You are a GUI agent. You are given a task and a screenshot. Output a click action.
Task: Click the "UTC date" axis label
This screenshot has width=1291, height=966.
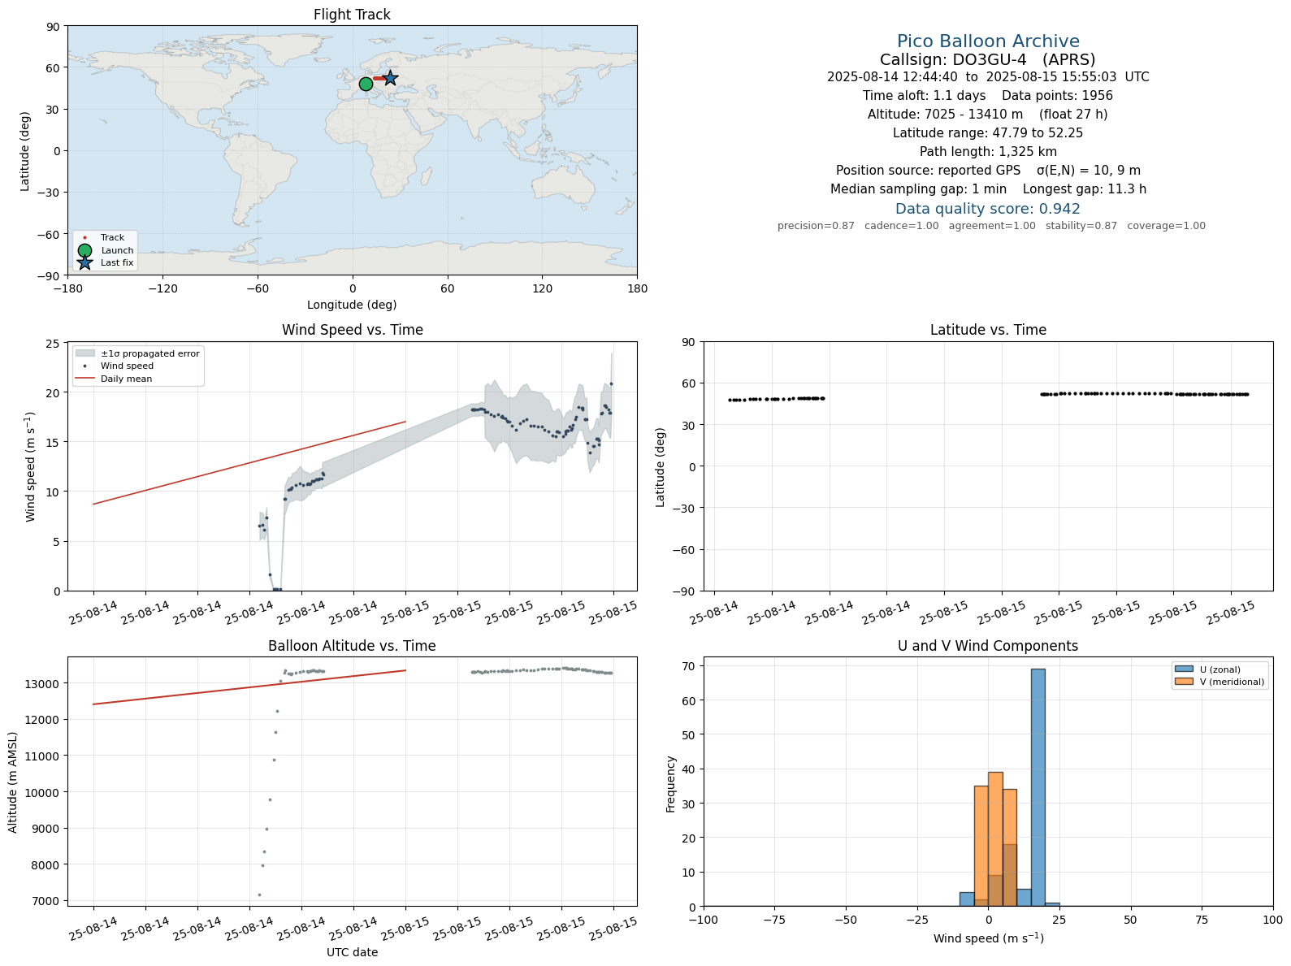pos(352,952)
